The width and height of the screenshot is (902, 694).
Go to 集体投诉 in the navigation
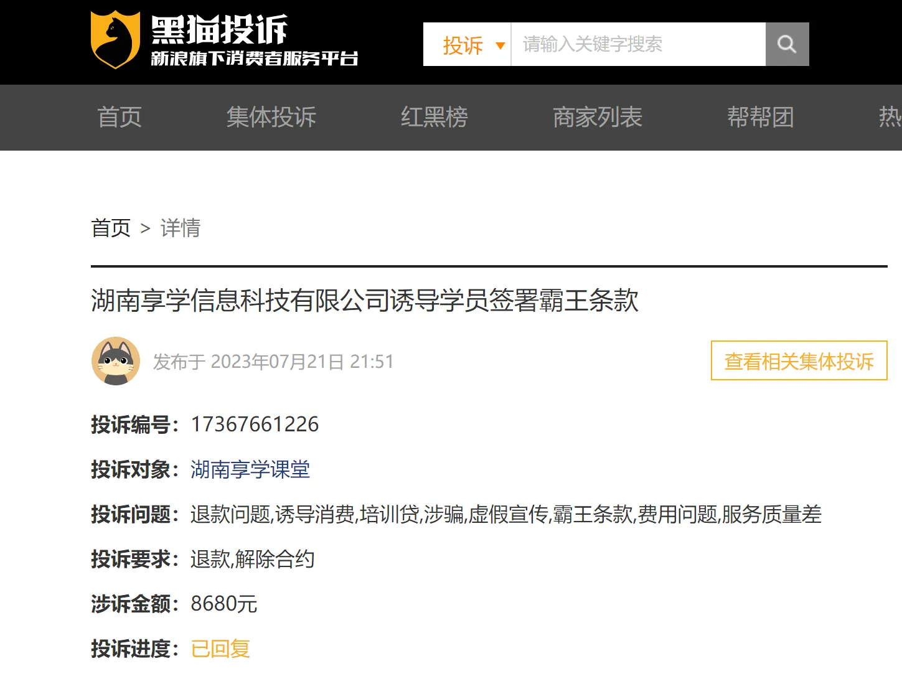(x=271, y=117)
